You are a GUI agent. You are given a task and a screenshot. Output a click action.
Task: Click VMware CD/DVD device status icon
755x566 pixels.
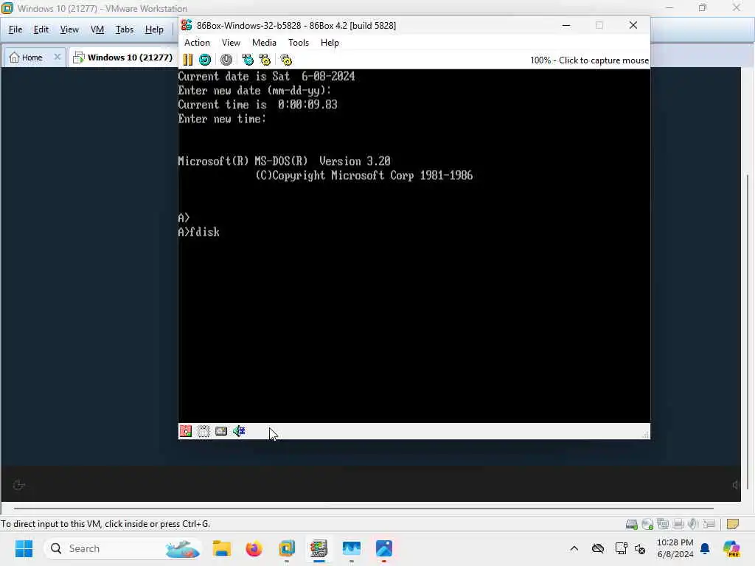coord(647,524)
